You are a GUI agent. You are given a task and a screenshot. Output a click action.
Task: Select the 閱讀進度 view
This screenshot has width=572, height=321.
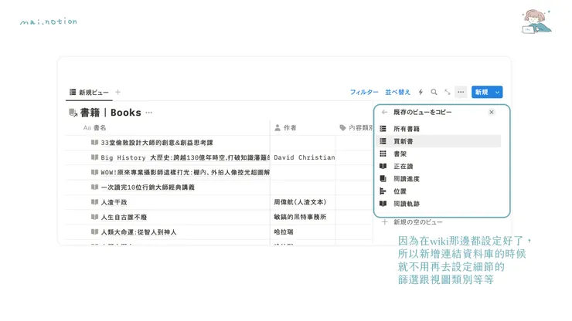(x=438, y=178)
